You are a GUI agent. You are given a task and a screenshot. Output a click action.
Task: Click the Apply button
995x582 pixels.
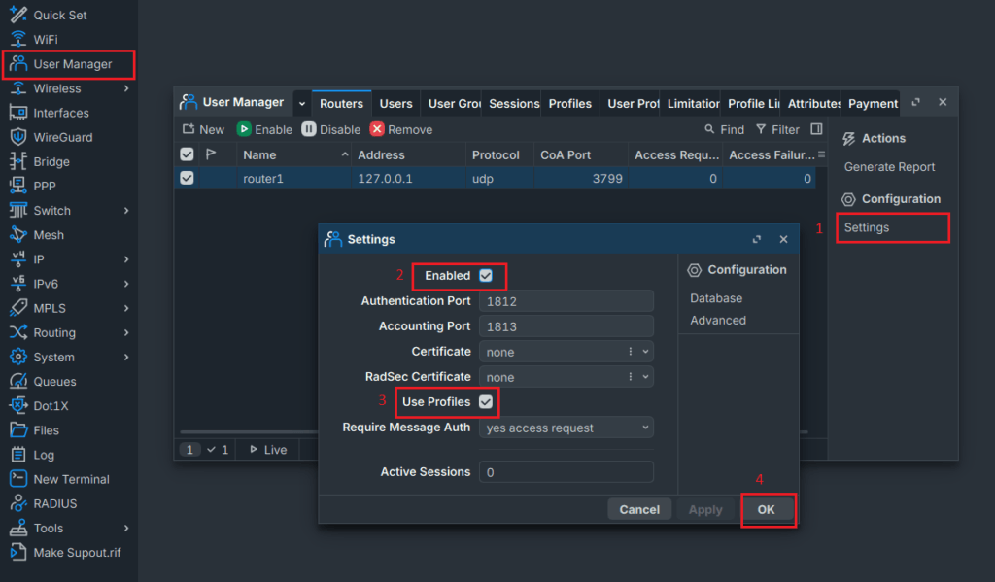click(705, 510)
